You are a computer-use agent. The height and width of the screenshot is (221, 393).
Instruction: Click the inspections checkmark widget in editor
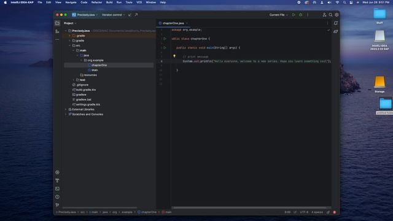[x=329, y=30]
